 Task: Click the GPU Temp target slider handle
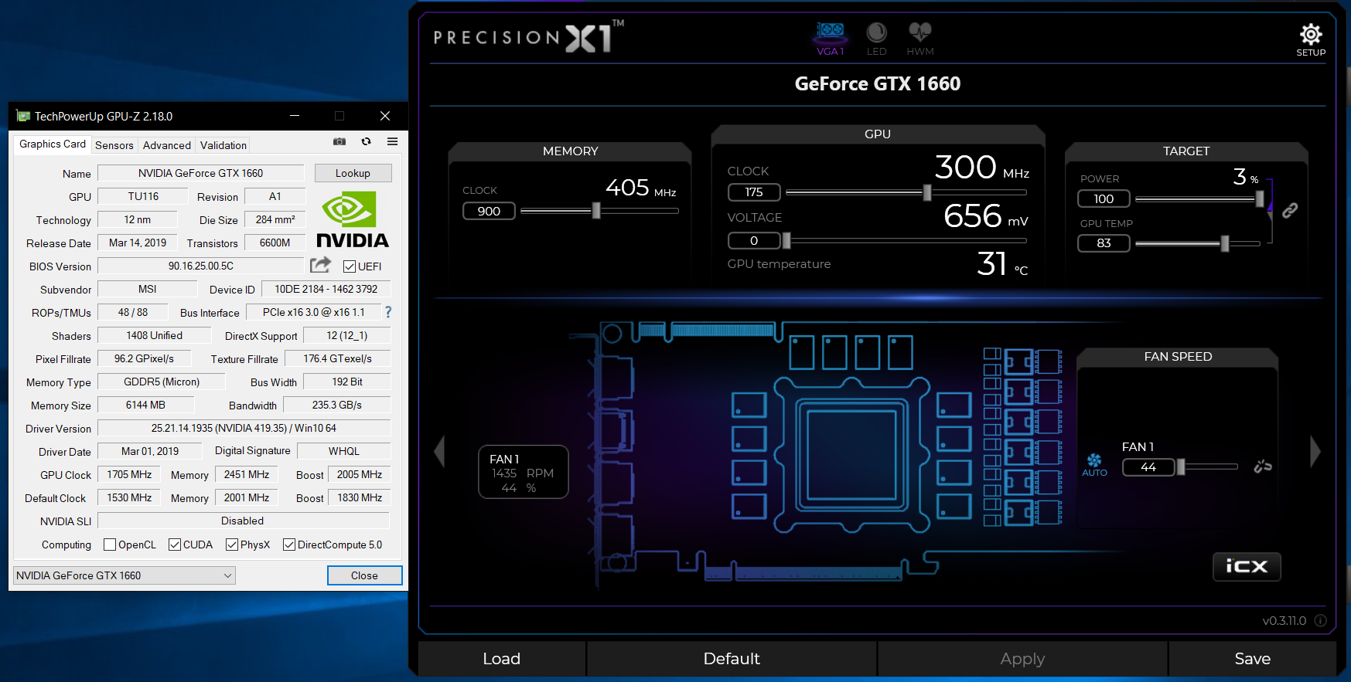tap(1225, 243)
